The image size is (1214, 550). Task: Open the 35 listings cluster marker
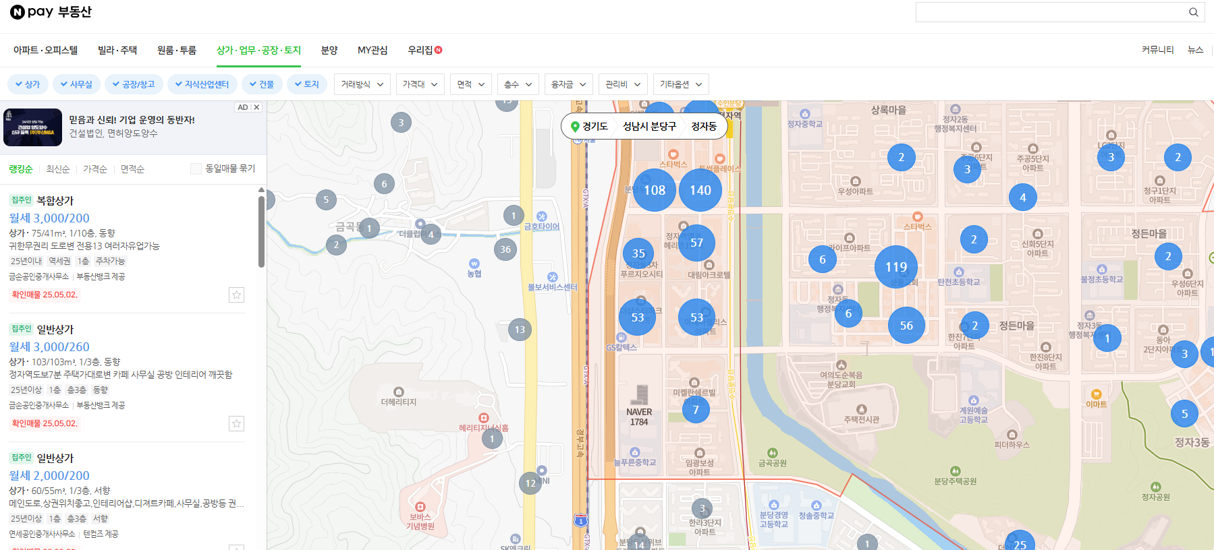[x=638, y=253]
